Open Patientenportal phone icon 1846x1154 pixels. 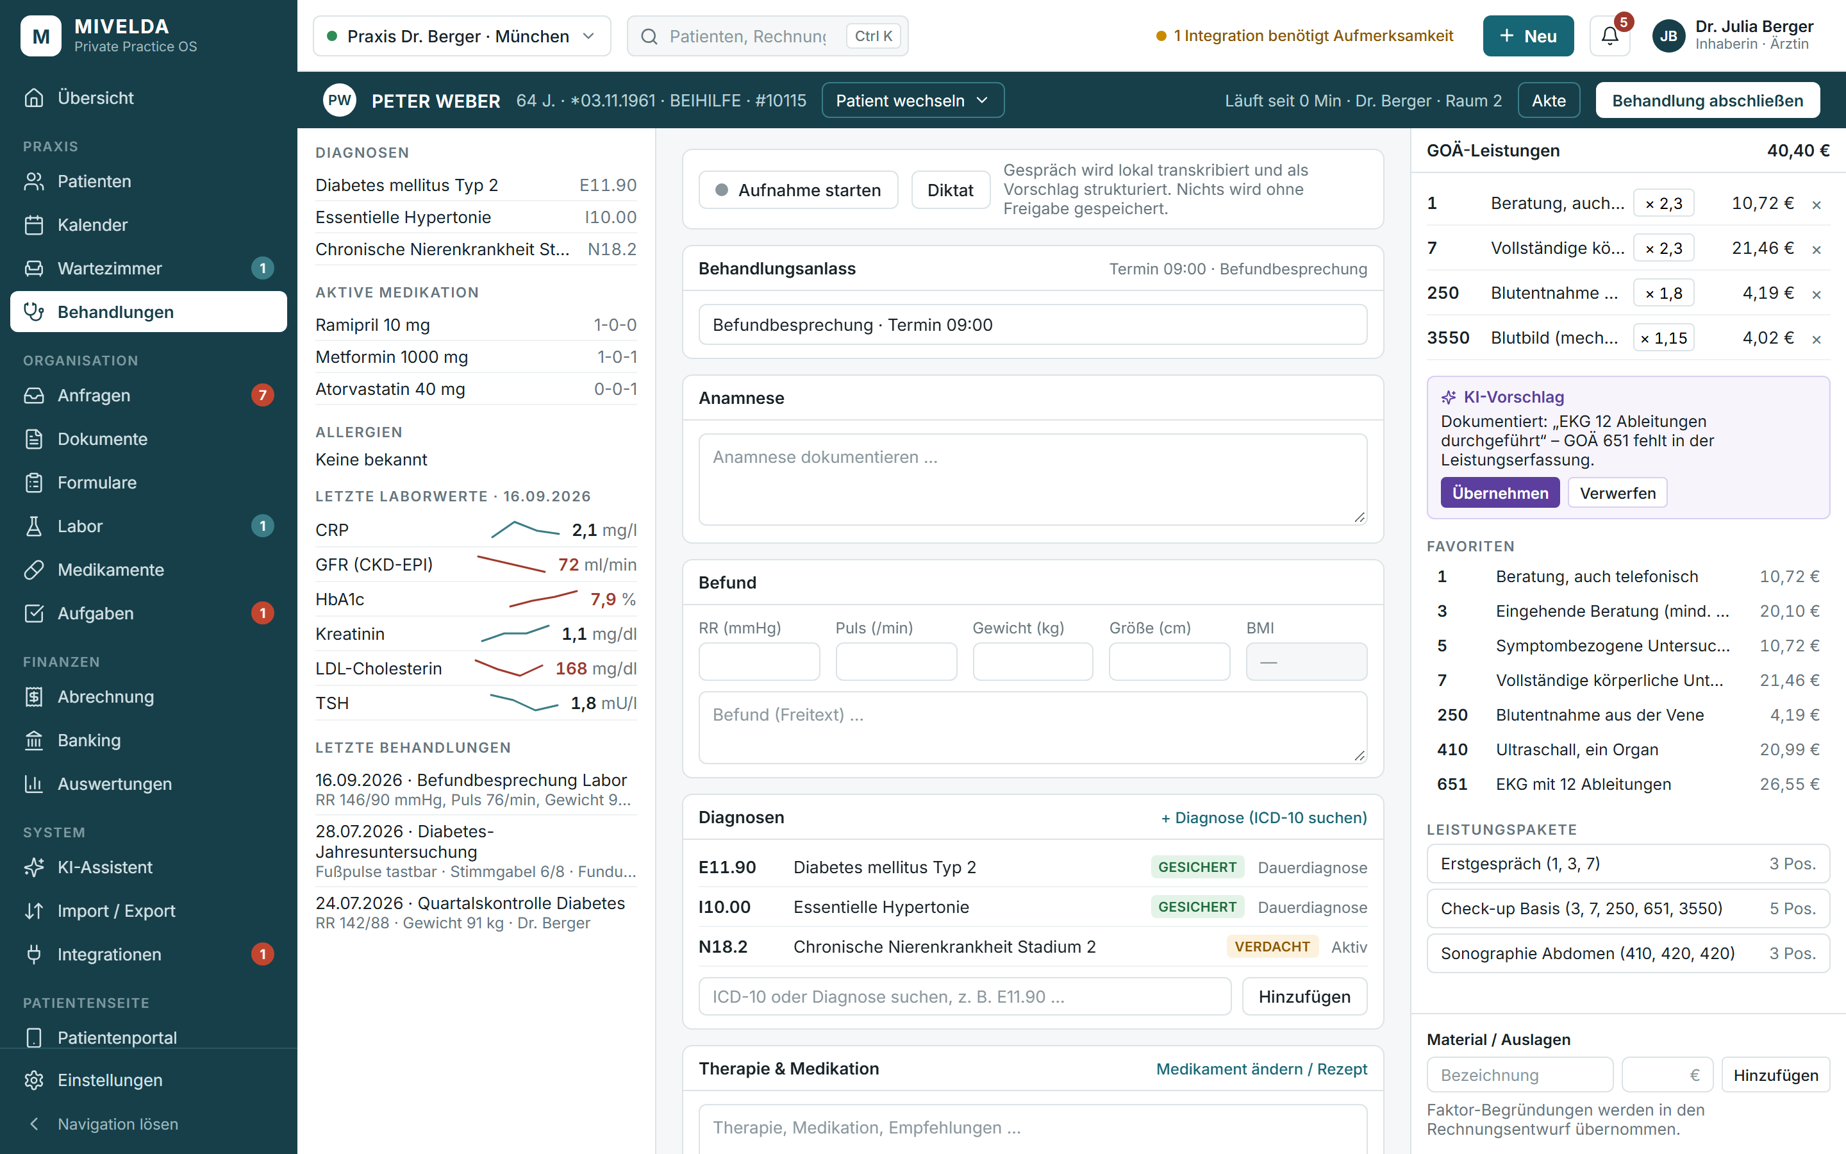tap(33, 1037)
